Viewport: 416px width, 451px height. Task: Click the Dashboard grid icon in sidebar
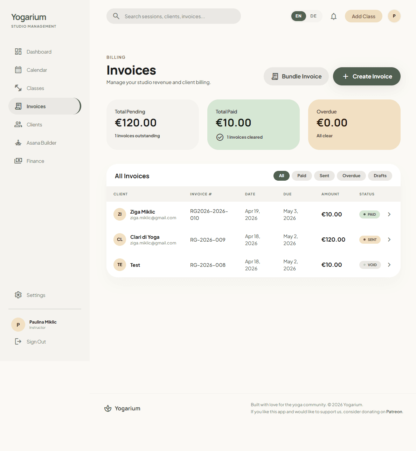click(x=18, y=51)
